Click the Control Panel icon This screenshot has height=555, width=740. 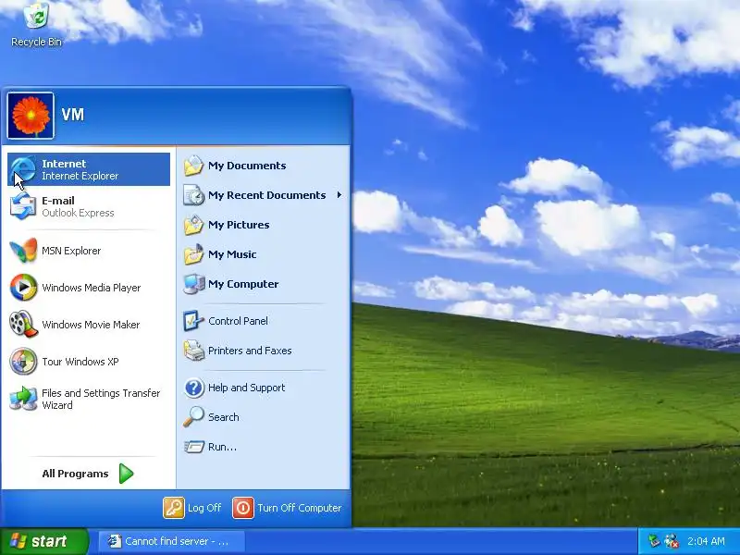coord(193,321)
